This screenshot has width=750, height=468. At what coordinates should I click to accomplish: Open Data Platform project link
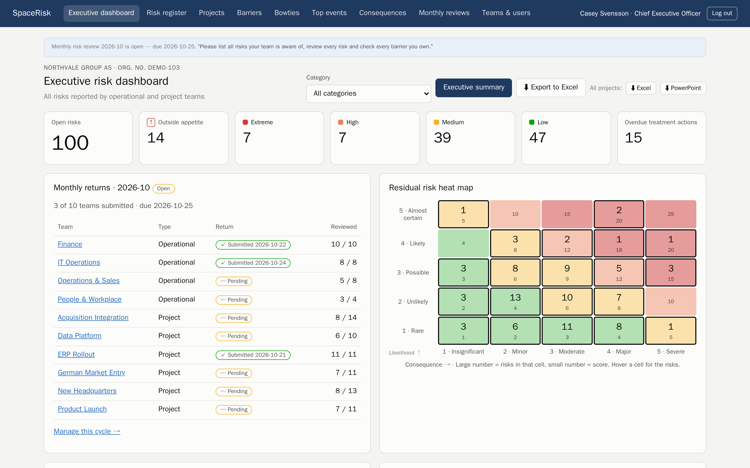pos(80,336)
